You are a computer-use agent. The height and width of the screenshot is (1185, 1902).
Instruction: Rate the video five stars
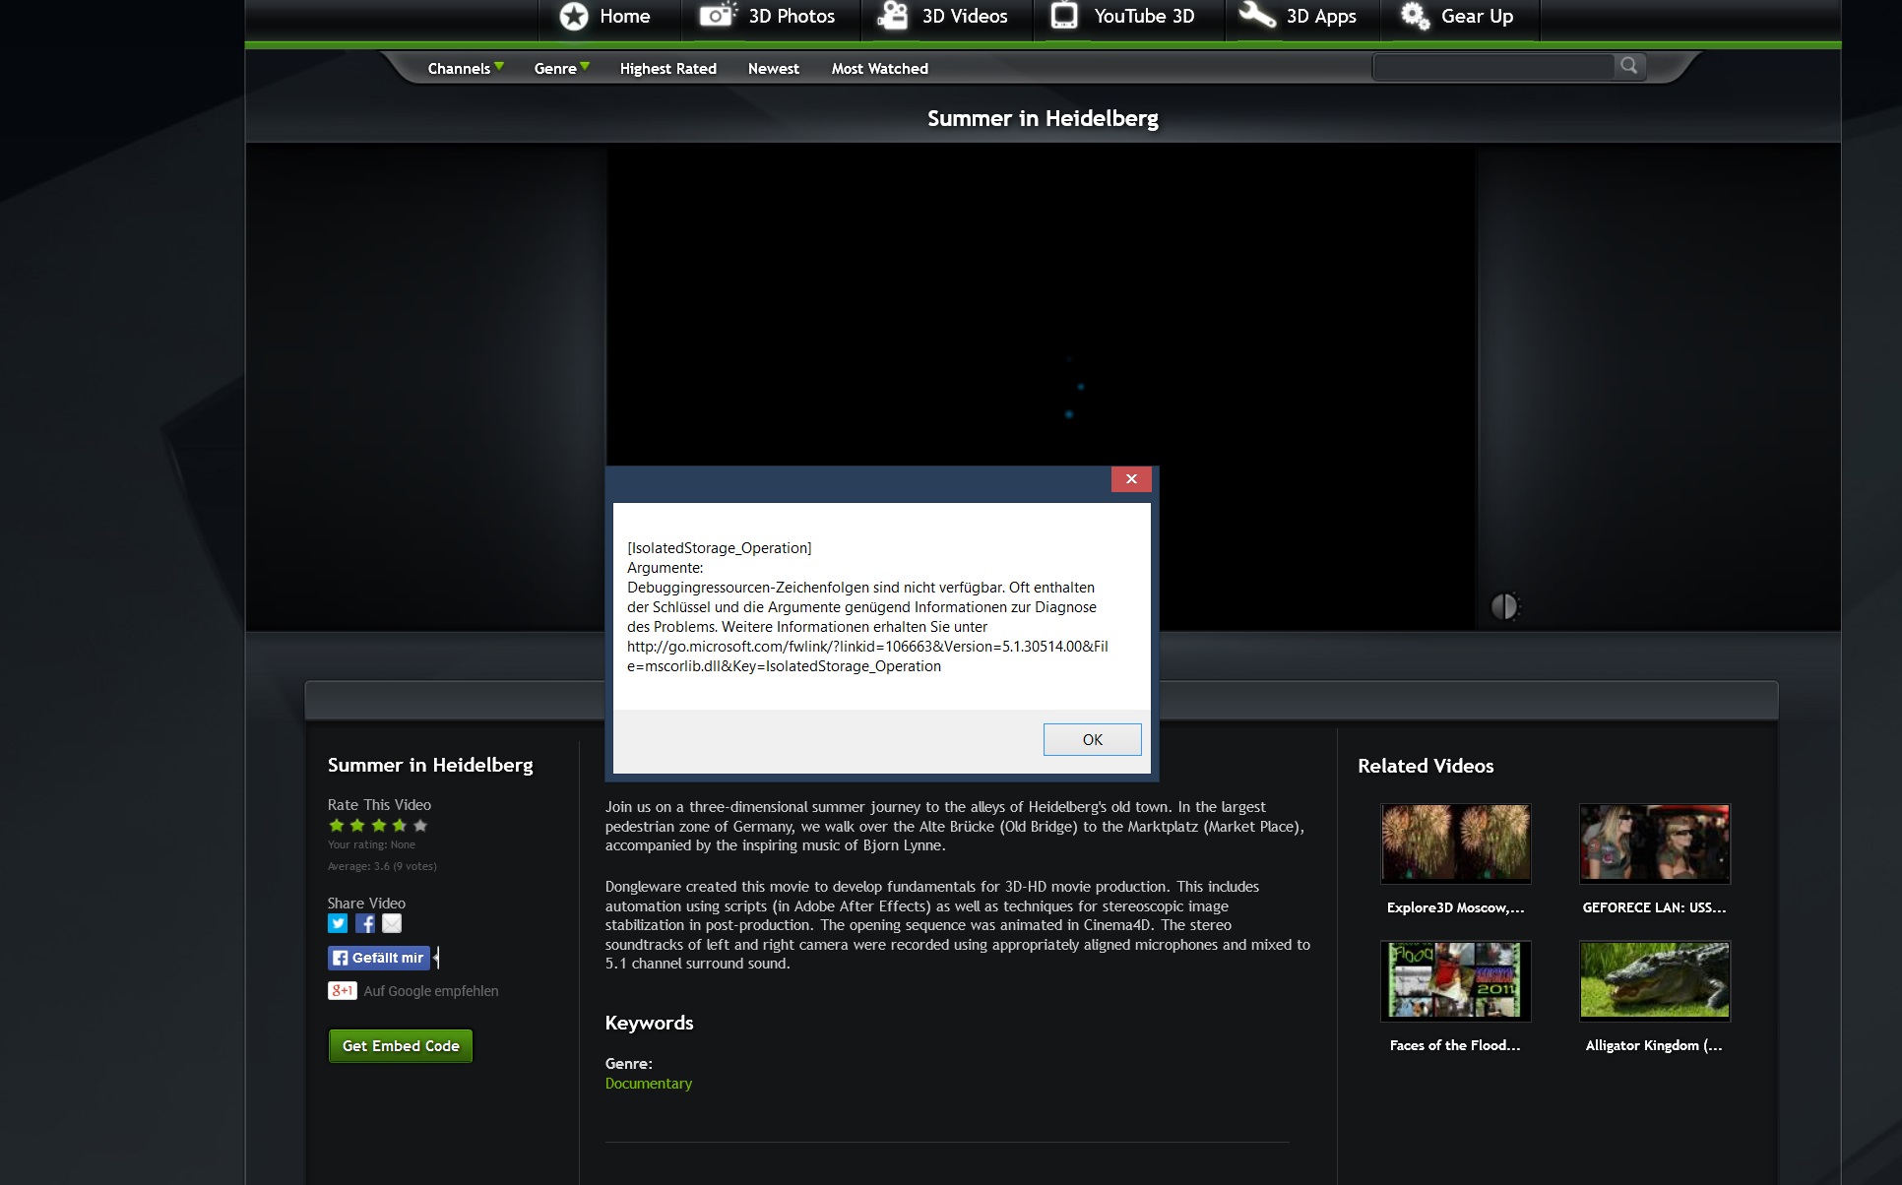420,826
